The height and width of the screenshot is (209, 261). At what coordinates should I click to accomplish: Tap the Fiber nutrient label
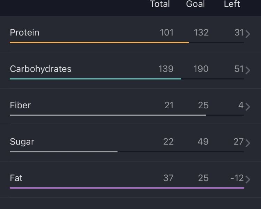[x=20, y=105]
